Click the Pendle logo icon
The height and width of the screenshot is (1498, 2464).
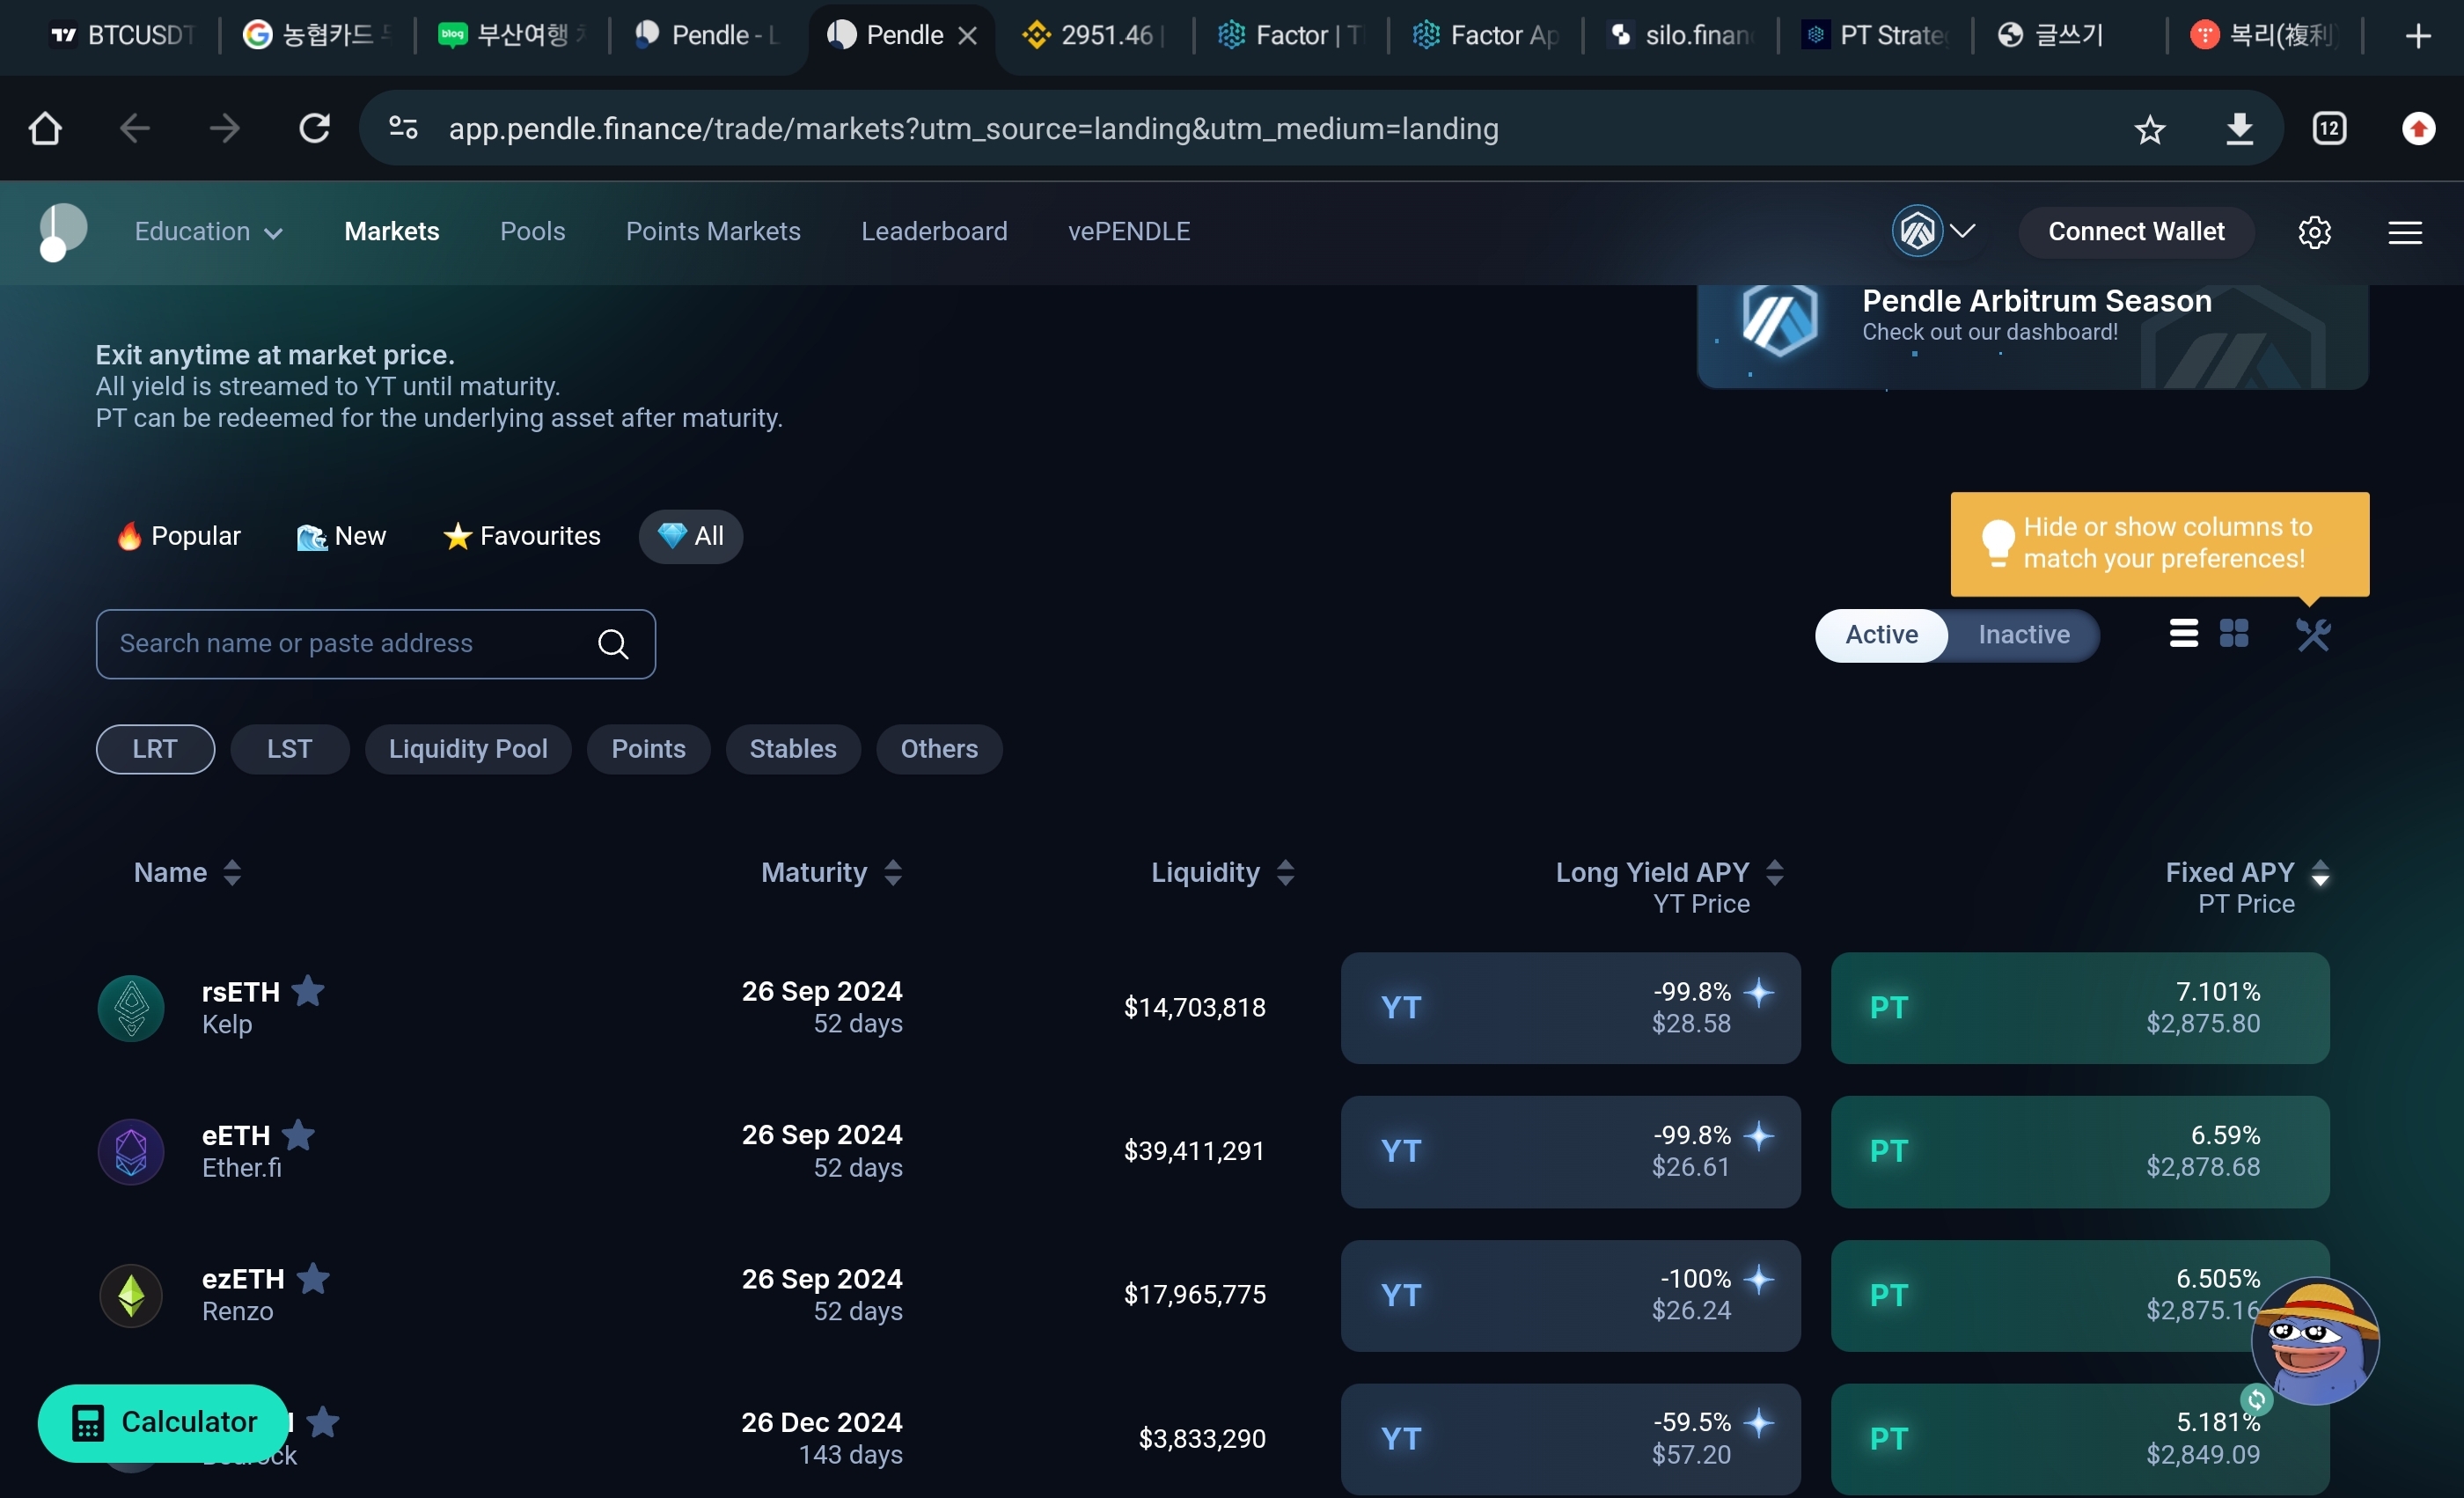[x=62, y=232]
